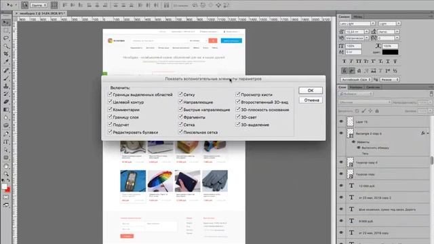Open the leading dropdown
434x244 pixels.
[397, 32]
